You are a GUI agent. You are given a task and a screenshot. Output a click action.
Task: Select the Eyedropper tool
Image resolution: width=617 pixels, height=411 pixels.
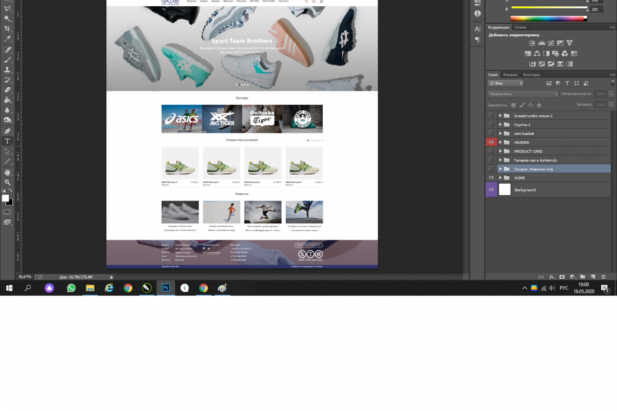point(7,38)
